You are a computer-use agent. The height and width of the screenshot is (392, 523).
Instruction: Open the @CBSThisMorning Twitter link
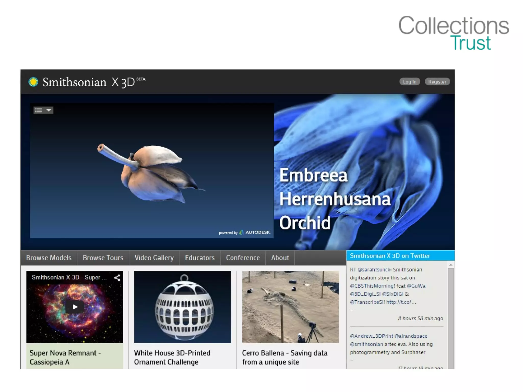(372, 286)
